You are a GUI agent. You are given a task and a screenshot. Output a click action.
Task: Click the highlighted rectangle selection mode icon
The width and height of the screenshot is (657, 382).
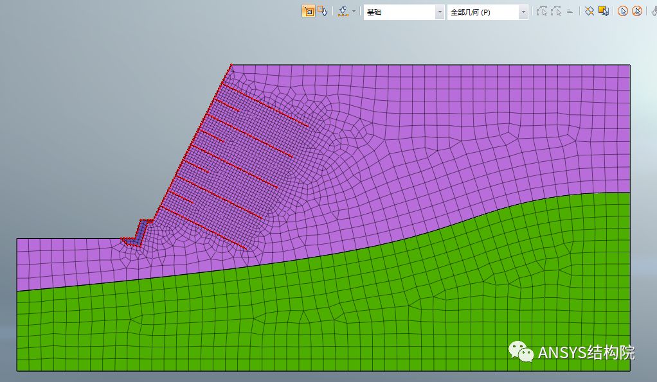(309, 12)
